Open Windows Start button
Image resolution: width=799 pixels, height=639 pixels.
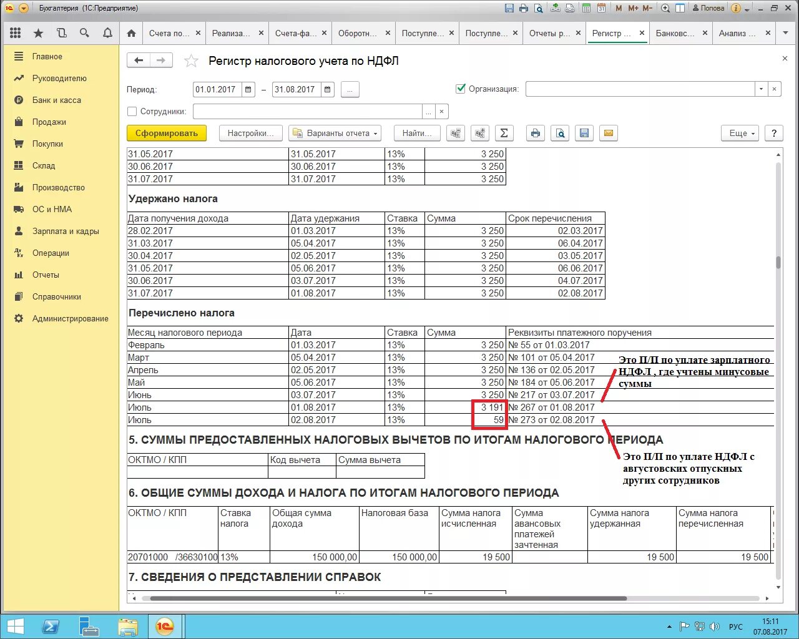pyautogui.click(x=15, y=627)
